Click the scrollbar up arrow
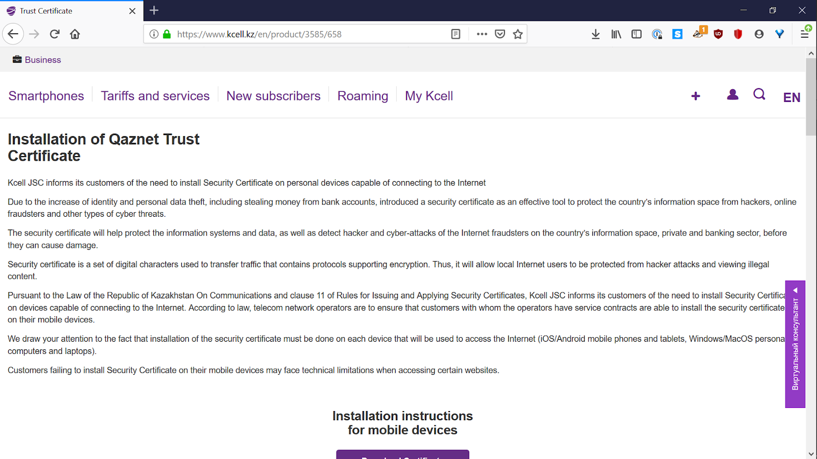817x459 pixels. pos(811,53)
